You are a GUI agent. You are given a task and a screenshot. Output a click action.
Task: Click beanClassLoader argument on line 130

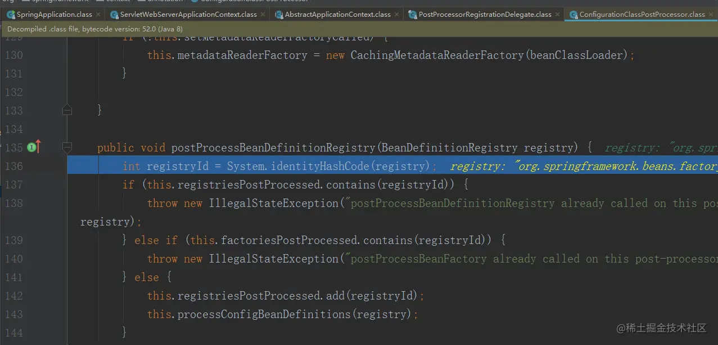[575, 55]
